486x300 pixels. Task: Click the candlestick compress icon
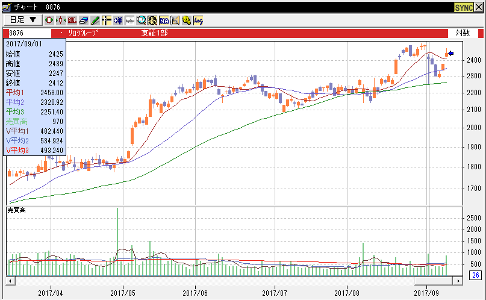click(60, 20)
